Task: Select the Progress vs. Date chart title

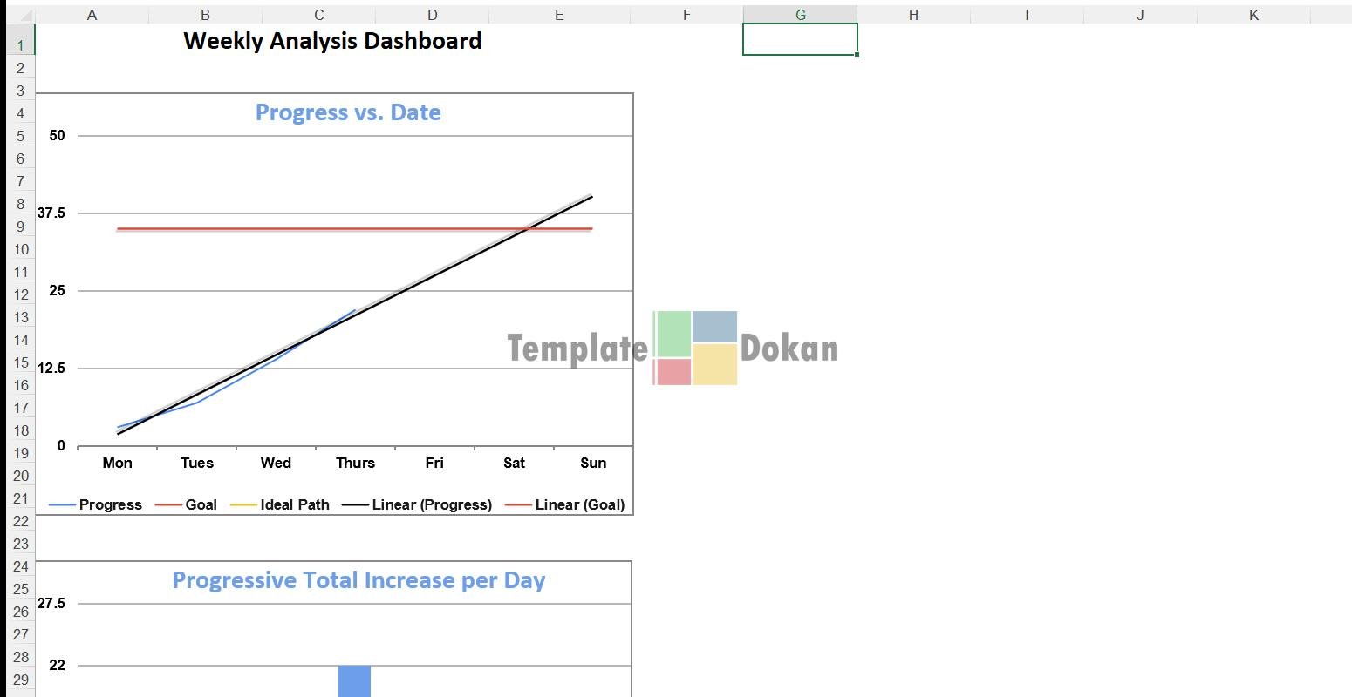Action: coord(348,112)
